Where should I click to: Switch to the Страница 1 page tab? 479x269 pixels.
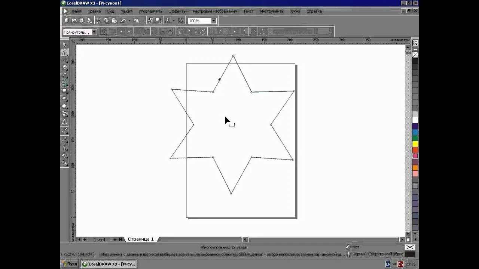141,239
